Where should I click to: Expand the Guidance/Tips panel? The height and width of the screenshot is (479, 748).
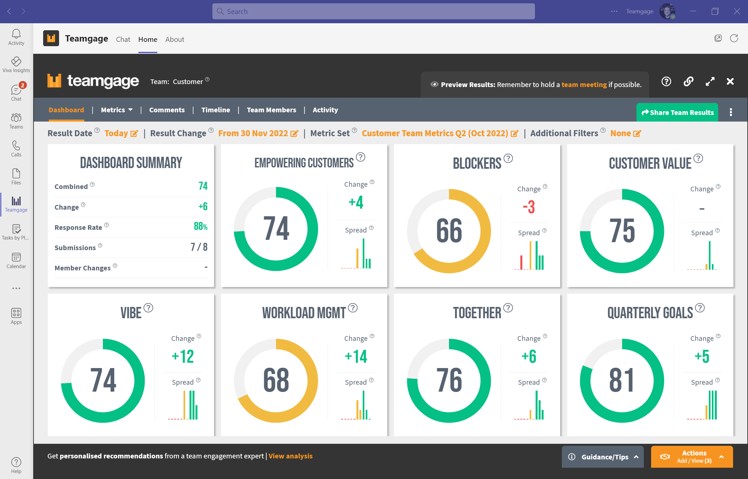(603, 457)
